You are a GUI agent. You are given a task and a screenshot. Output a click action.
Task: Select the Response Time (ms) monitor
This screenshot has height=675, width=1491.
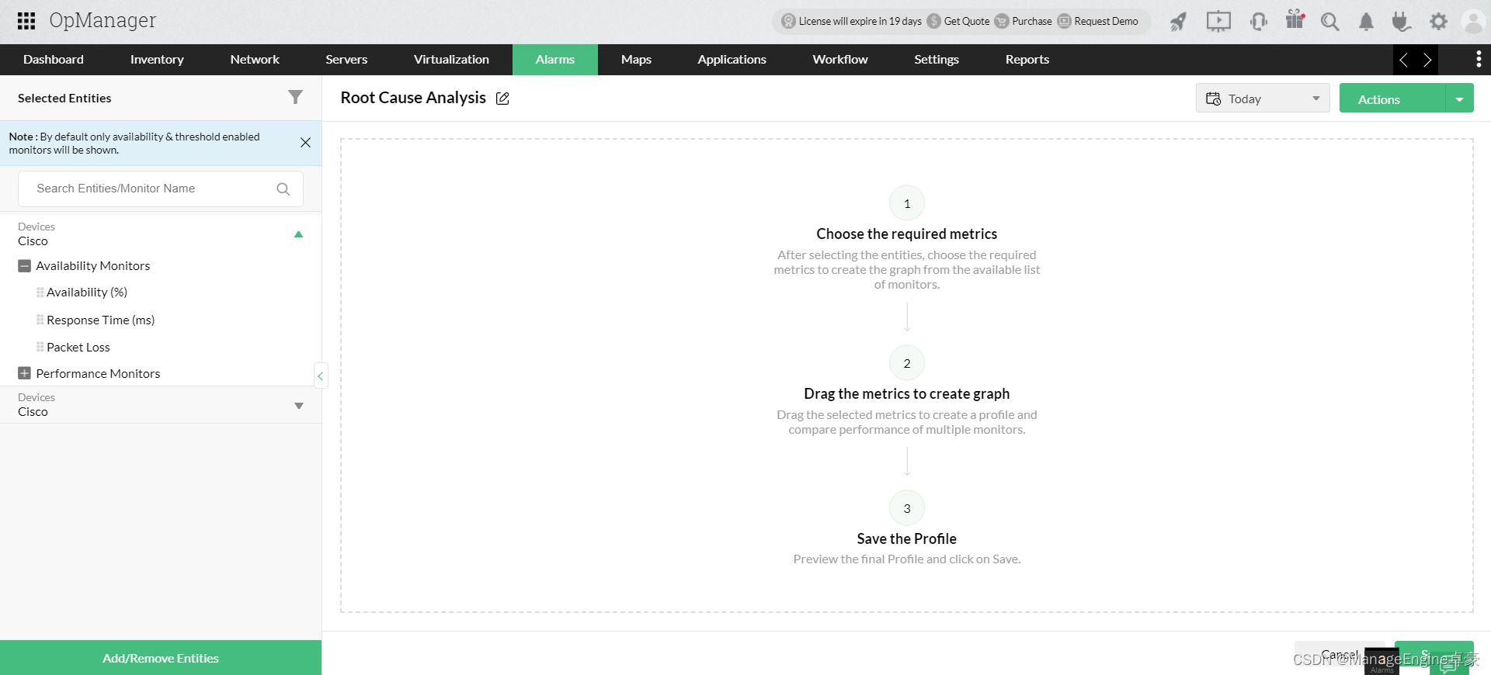[x=101, y=320]
